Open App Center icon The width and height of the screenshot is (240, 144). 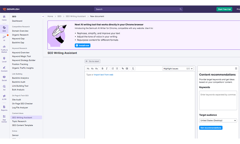point(4,119)
